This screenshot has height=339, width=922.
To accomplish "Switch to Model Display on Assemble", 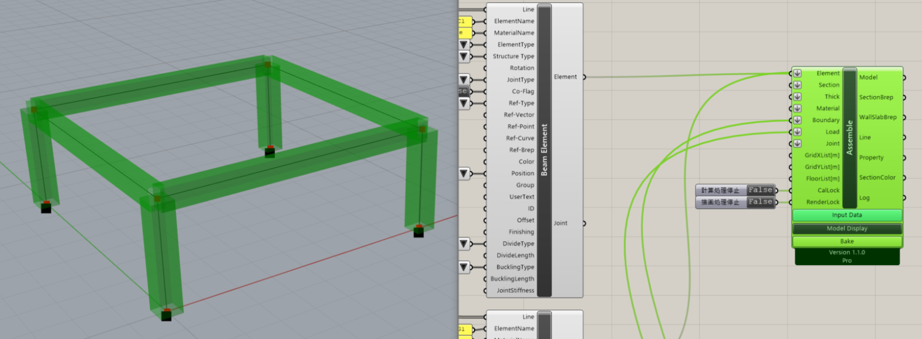I will tap(847, 229).
